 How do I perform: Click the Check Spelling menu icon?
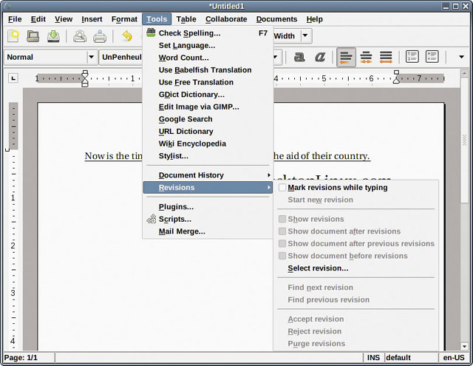(x=151, y=33)
